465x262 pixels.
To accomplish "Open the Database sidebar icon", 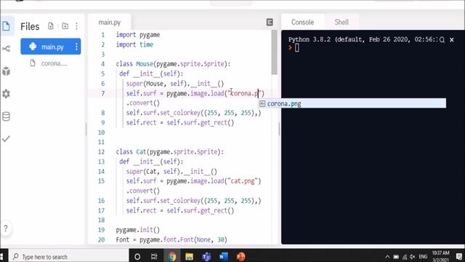I will [6, 116].
